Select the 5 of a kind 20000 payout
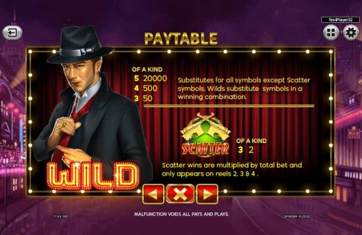Image resolution: width=362 pixels, height=235 pixels. click(x=150, y=79)
